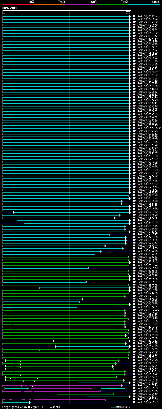
Task: Select the label UniRef100_Q64981
Action: point(145,95)
